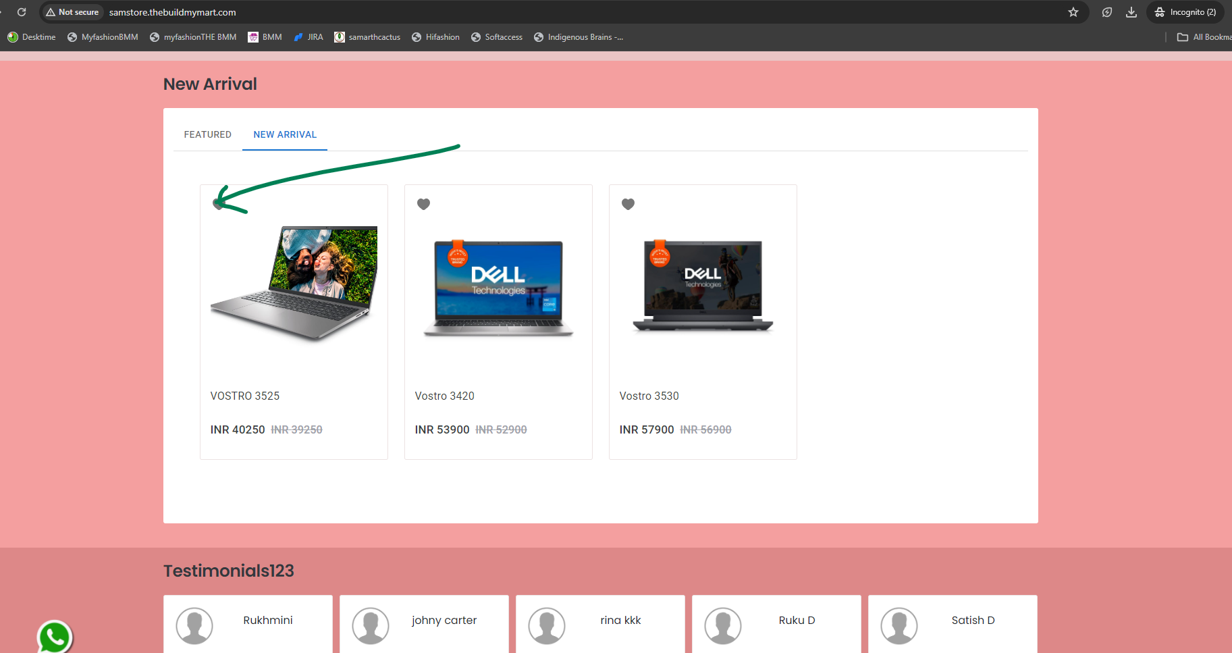Open the WhatsApp chat floating icon
The image size is (1232, 653).
(x=55, y=637)
